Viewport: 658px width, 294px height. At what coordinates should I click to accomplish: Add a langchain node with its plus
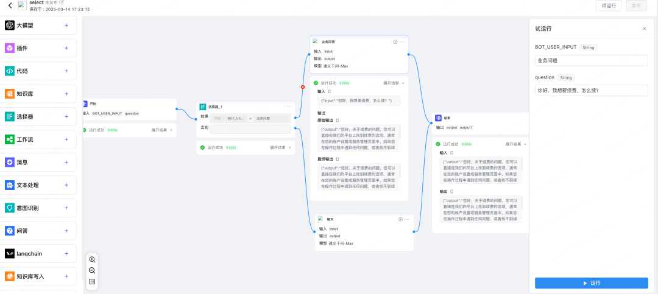tap(66, 253)
